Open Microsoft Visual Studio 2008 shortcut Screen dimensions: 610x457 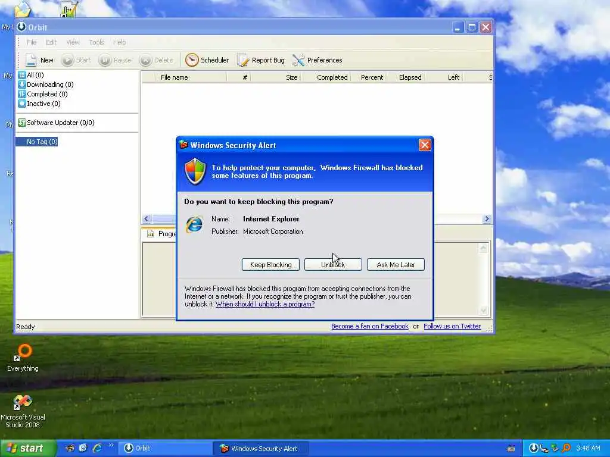(23, 412)
